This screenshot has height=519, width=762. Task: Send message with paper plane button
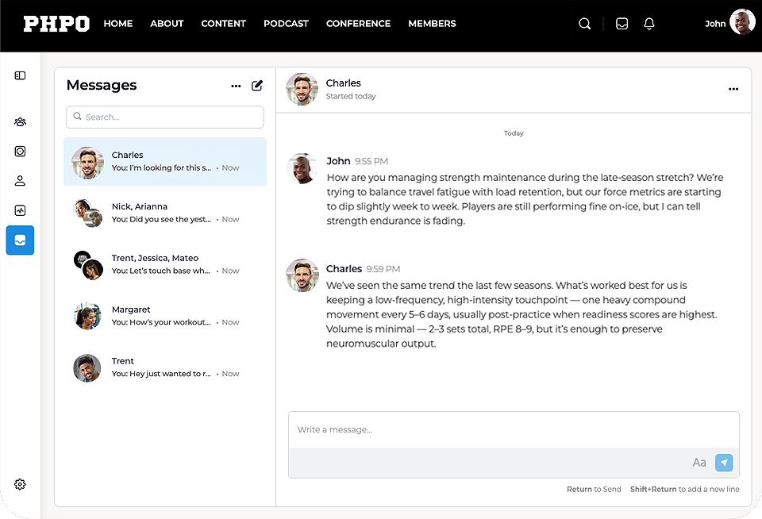[x=723, y=463]
